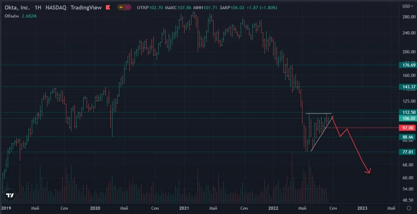
Task: Click the red arrowhead of the forecast path
Action: (x=368, y=171)
